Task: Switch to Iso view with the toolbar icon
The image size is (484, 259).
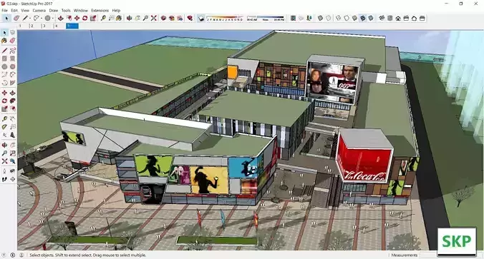Action: (x=382, y=18)
